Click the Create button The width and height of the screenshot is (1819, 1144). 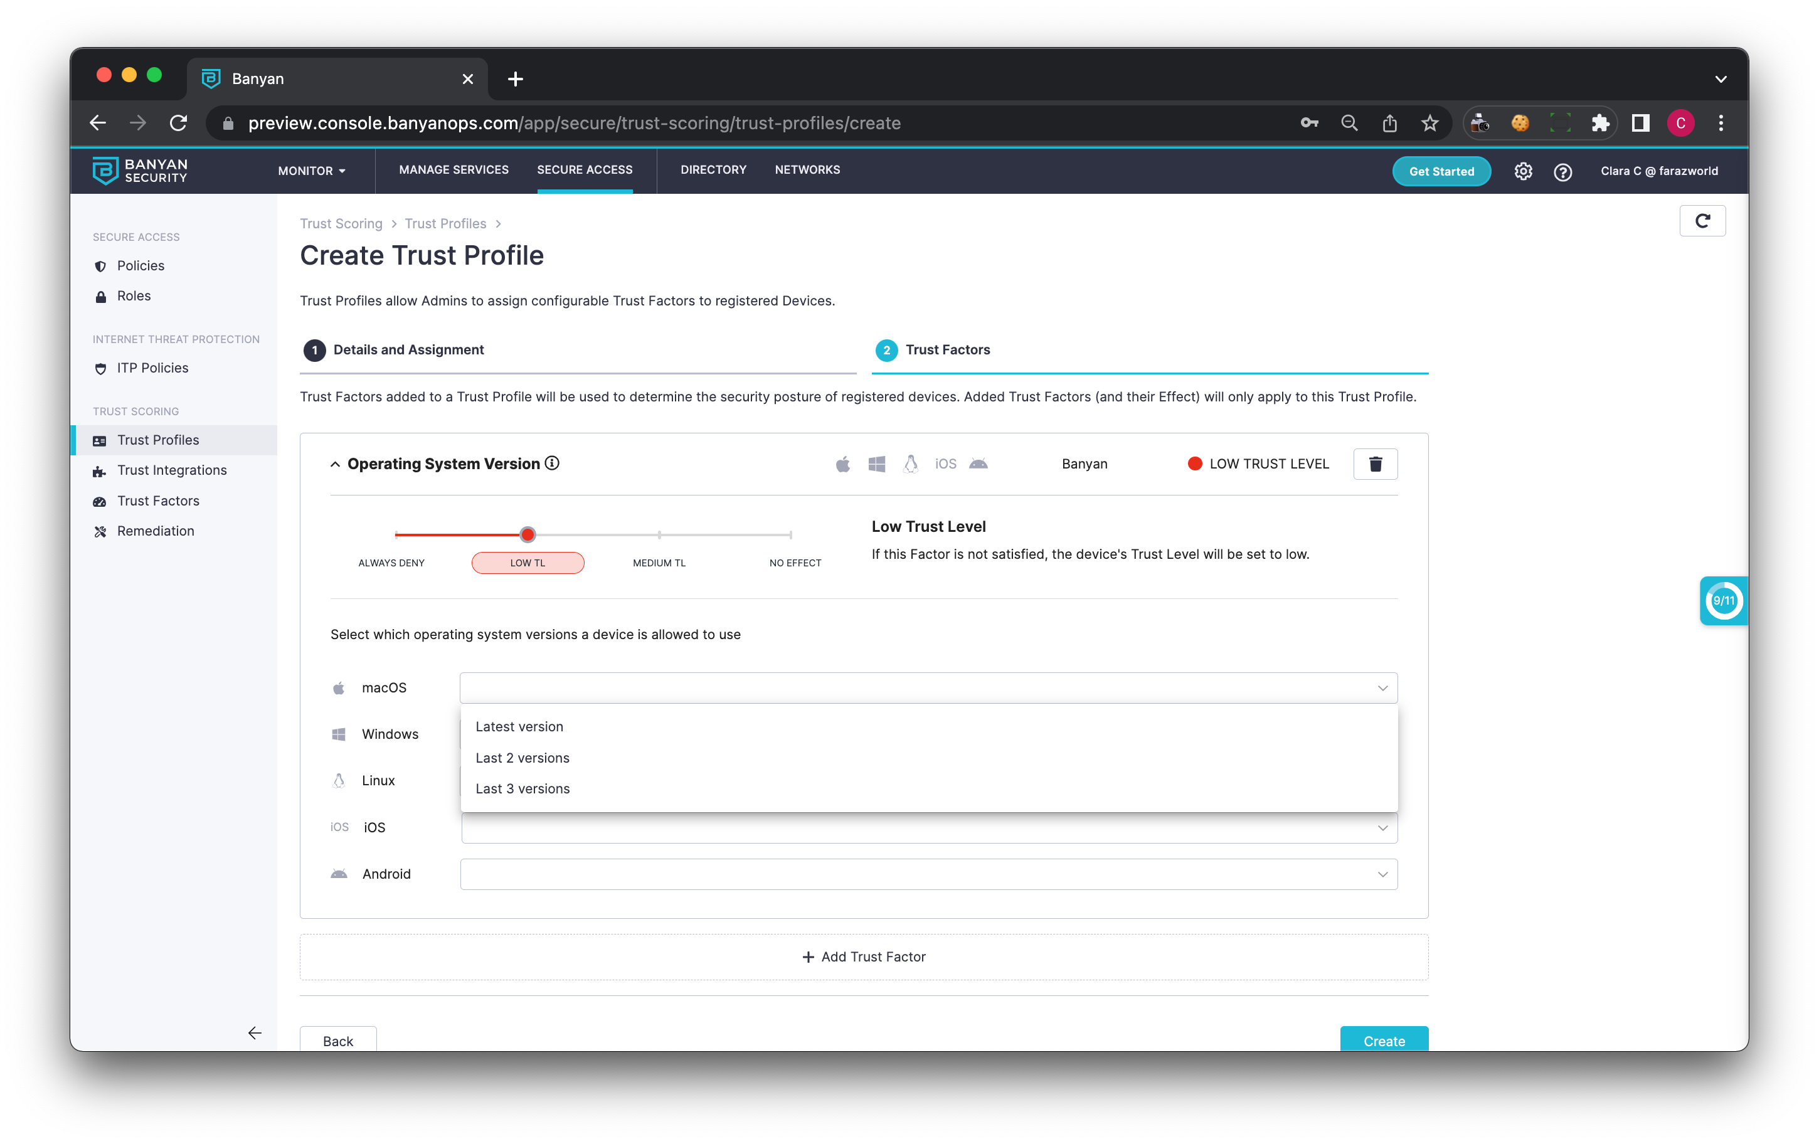(1383, 1040)
